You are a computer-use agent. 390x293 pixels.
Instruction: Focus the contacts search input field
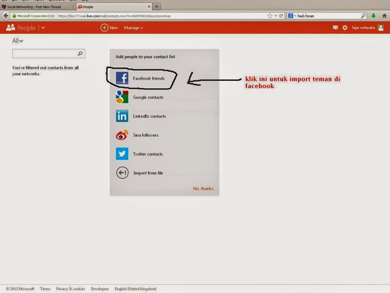49,54
